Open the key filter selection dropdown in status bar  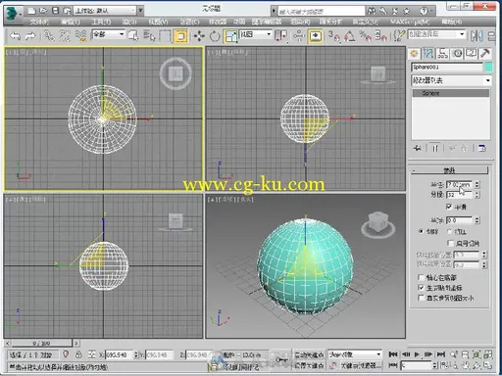click(355, 354)
